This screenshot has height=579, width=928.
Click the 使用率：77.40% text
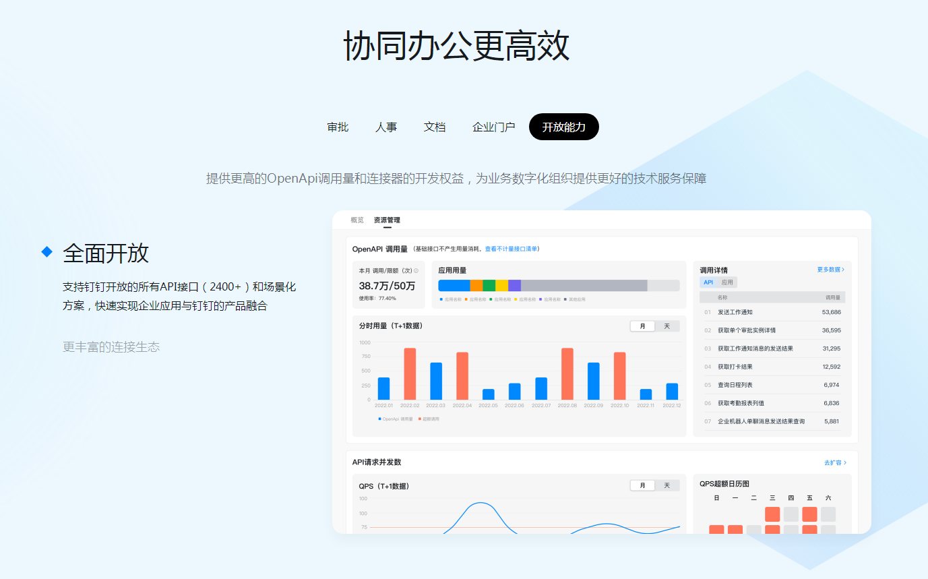[377, 298]
